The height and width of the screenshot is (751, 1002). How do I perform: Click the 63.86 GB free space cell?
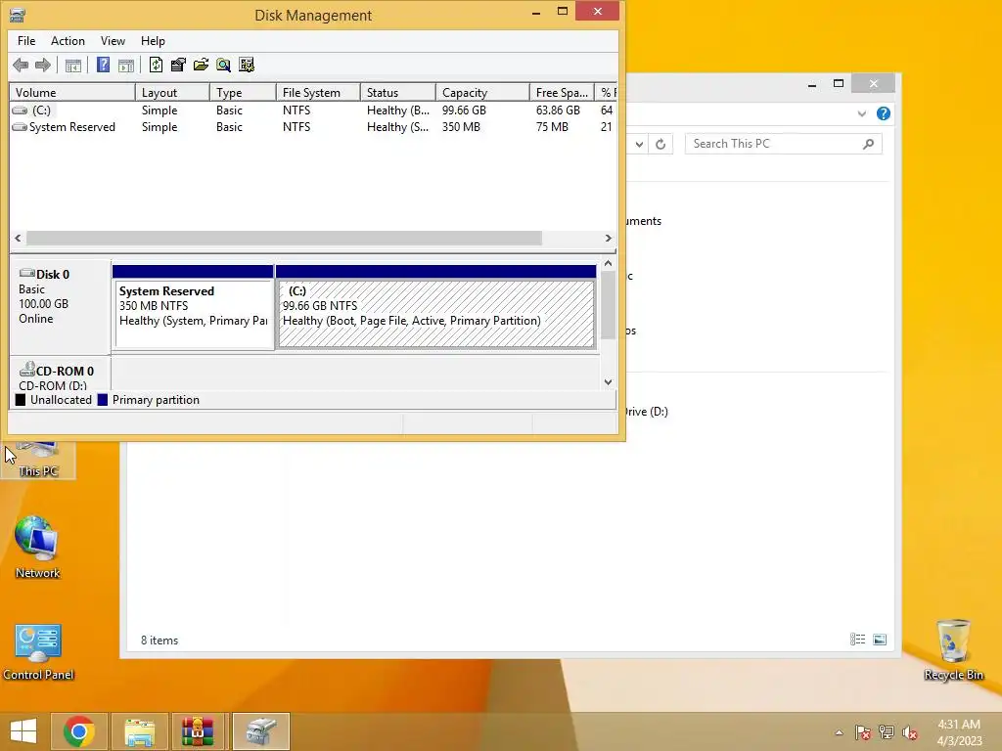[x=558, y=110]
